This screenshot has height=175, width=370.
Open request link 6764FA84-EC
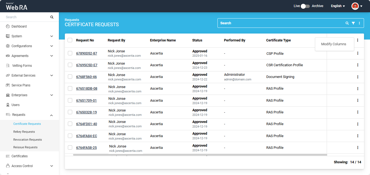pyautogui.click(x=86, y=136)
